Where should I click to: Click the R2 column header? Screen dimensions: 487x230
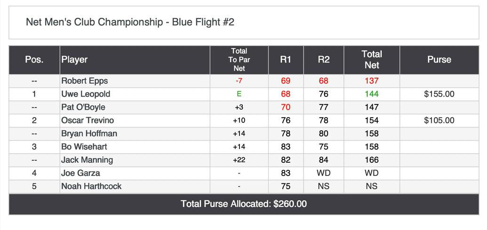tap(324, 60)
